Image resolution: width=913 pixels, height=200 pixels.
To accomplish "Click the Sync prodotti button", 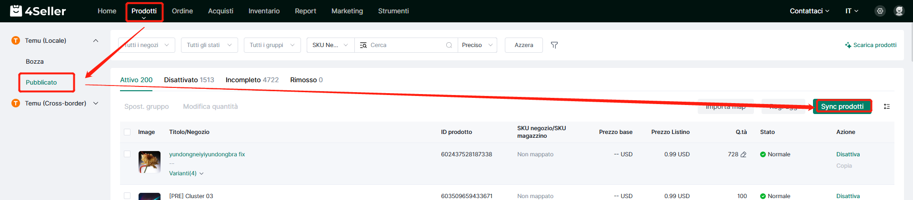I will 842,106.
